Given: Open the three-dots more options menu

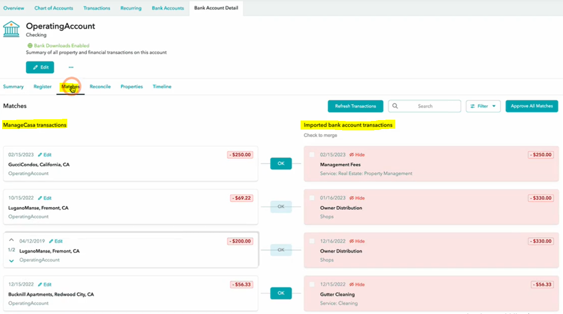Looking at the screenshot, I should pyautogui.click(x=71, y=67).
